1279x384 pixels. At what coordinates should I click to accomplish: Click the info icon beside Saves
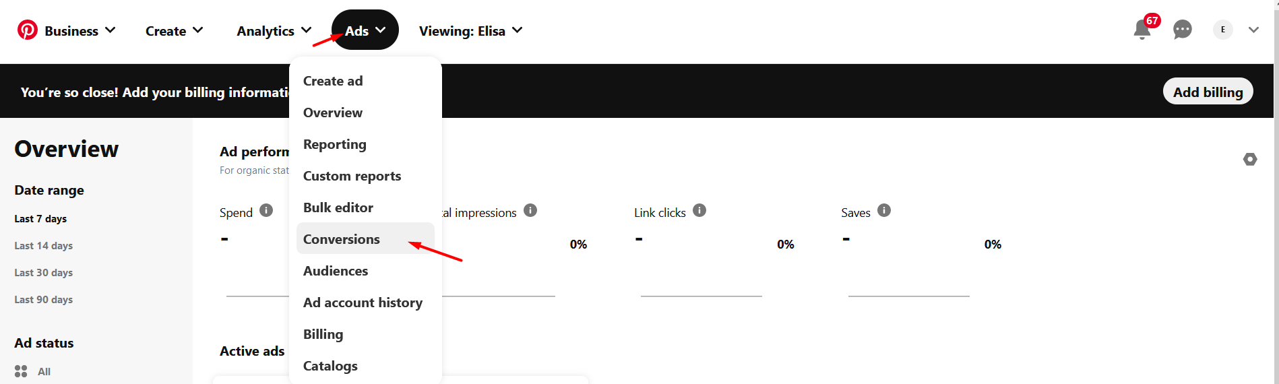(884, 210)
